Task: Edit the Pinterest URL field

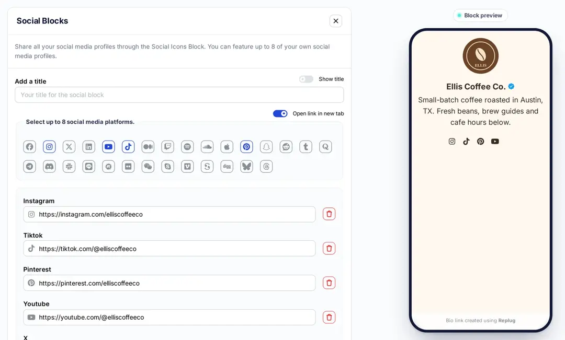Action: pos(169,283)
